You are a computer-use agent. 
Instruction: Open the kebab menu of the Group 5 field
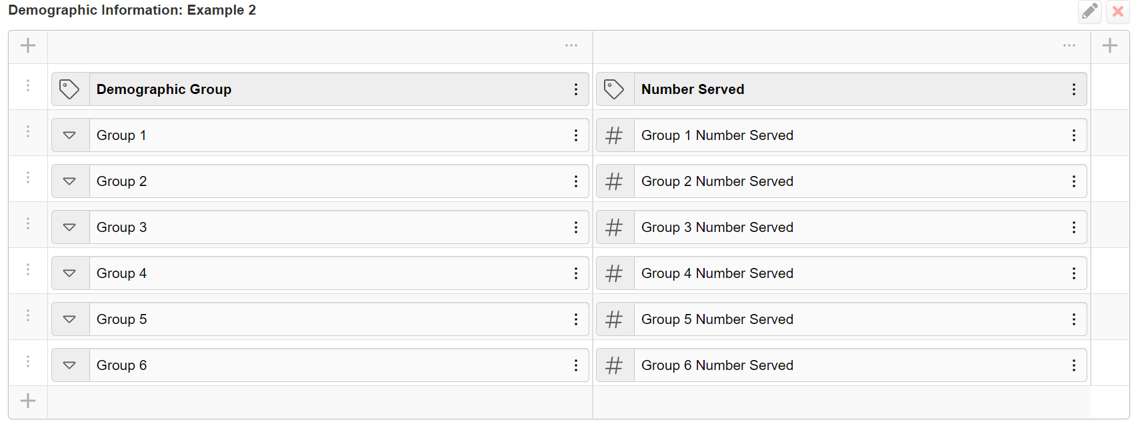(x=576, y=319)
